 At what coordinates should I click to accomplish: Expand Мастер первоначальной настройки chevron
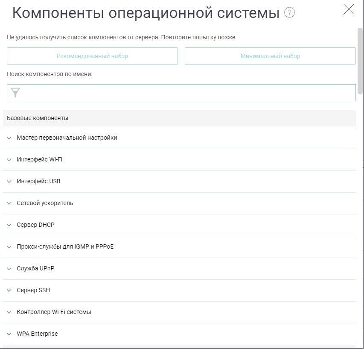tap(9, 138)
